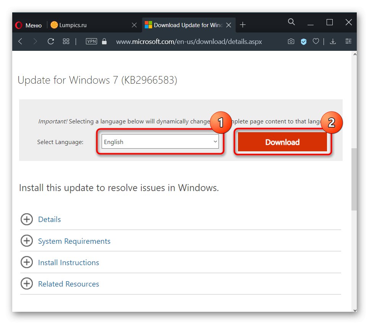Screen dimensions: 369x324
Task: Click the padlock site security icon
Action: point(104,41)
